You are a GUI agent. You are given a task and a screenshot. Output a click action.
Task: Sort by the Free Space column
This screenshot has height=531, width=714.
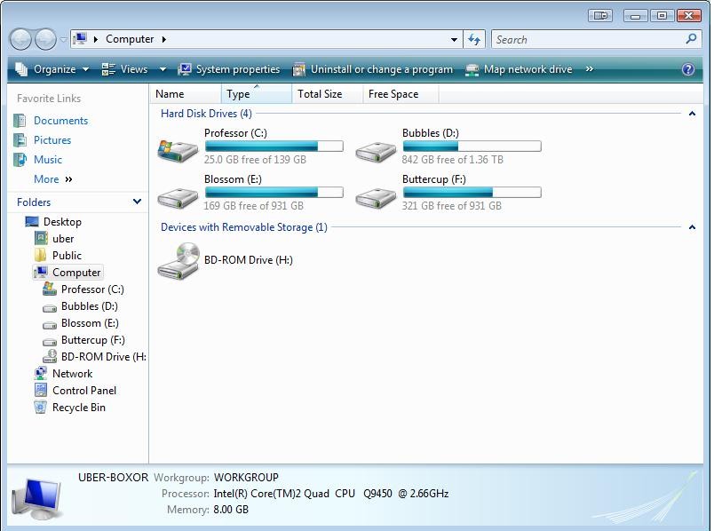click(393, 94)
